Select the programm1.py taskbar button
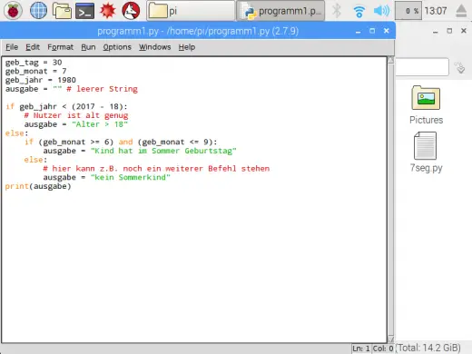Viewport: 472px width, 354px height. pyautogui.click(x=280, y=11)
